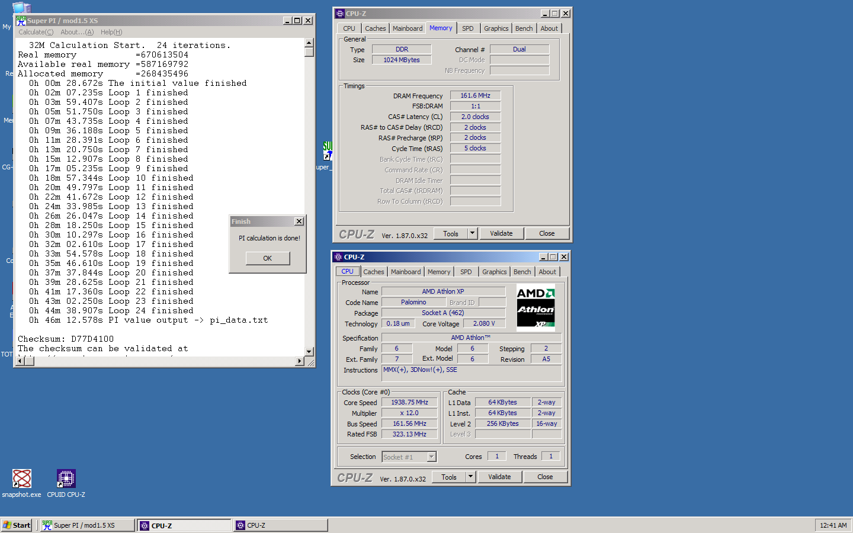Switch to Super PI in the taskbar

[87, 525]
